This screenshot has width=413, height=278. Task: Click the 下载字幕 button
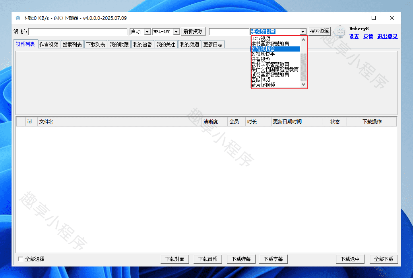click(273, 259)
